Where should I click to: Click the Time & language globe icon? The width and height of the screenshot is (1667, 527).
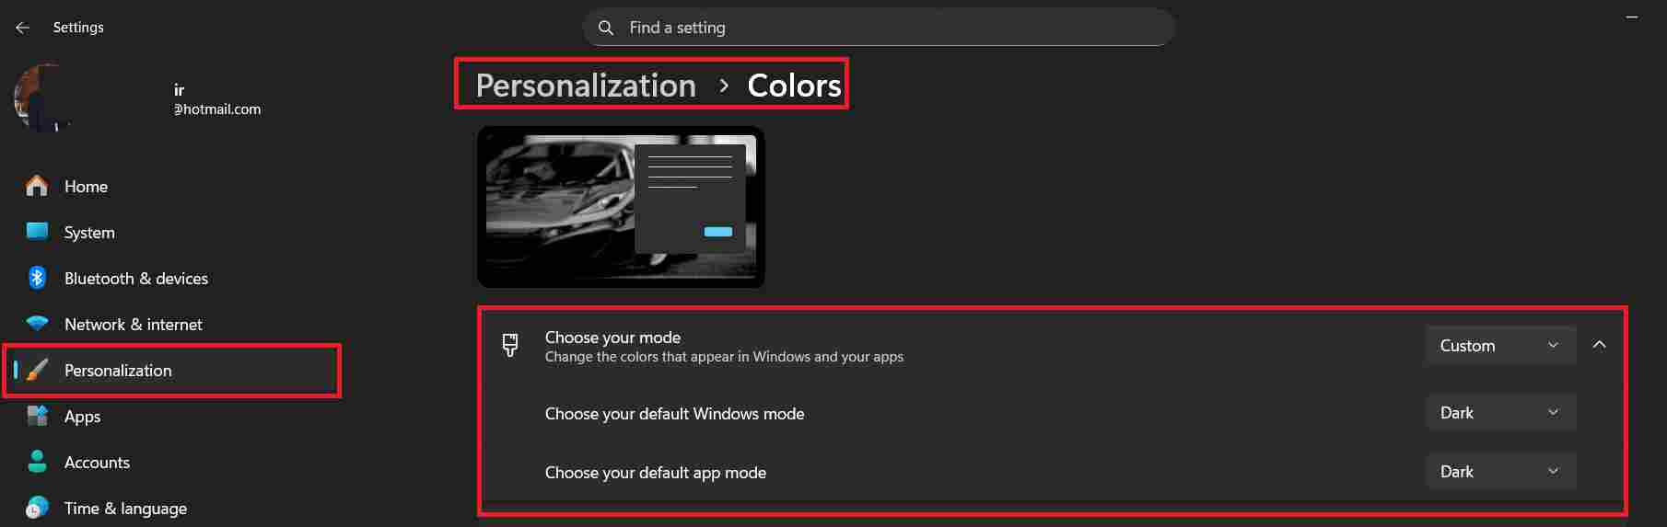point(37,508)
